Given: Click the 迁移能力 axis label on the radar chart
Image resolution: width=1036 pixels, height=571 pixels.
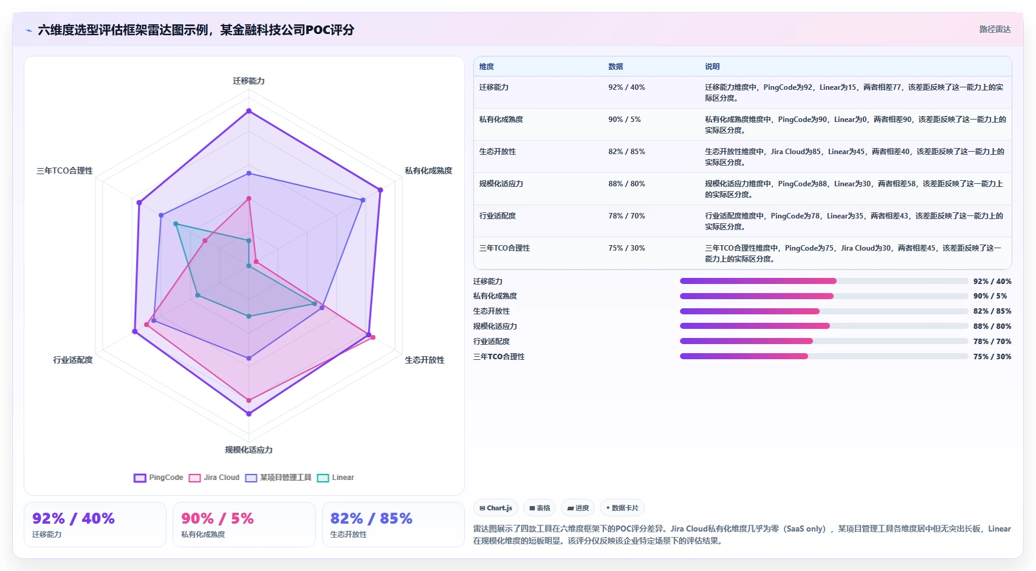Looking at the screenshot, I should [249, 81].
